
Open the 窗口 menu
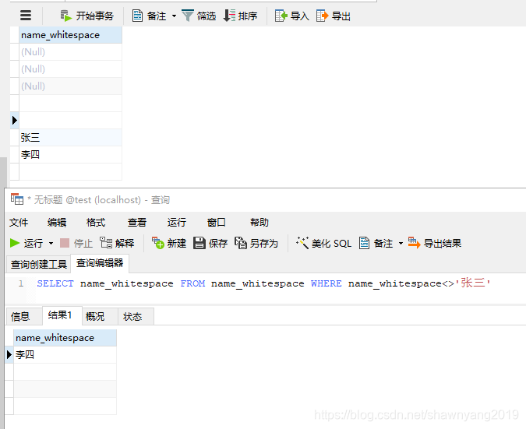(217, 222)
